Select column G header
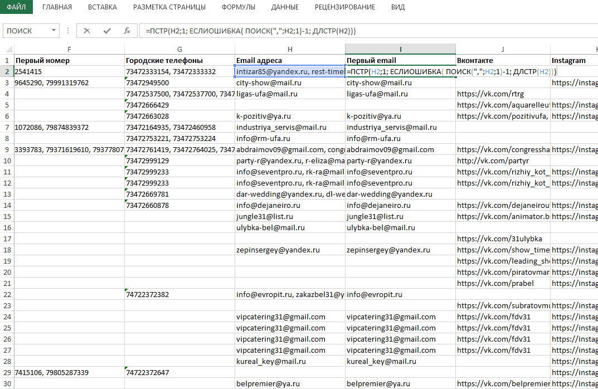This screenshot has width=598, height=389. coord(179,49)
